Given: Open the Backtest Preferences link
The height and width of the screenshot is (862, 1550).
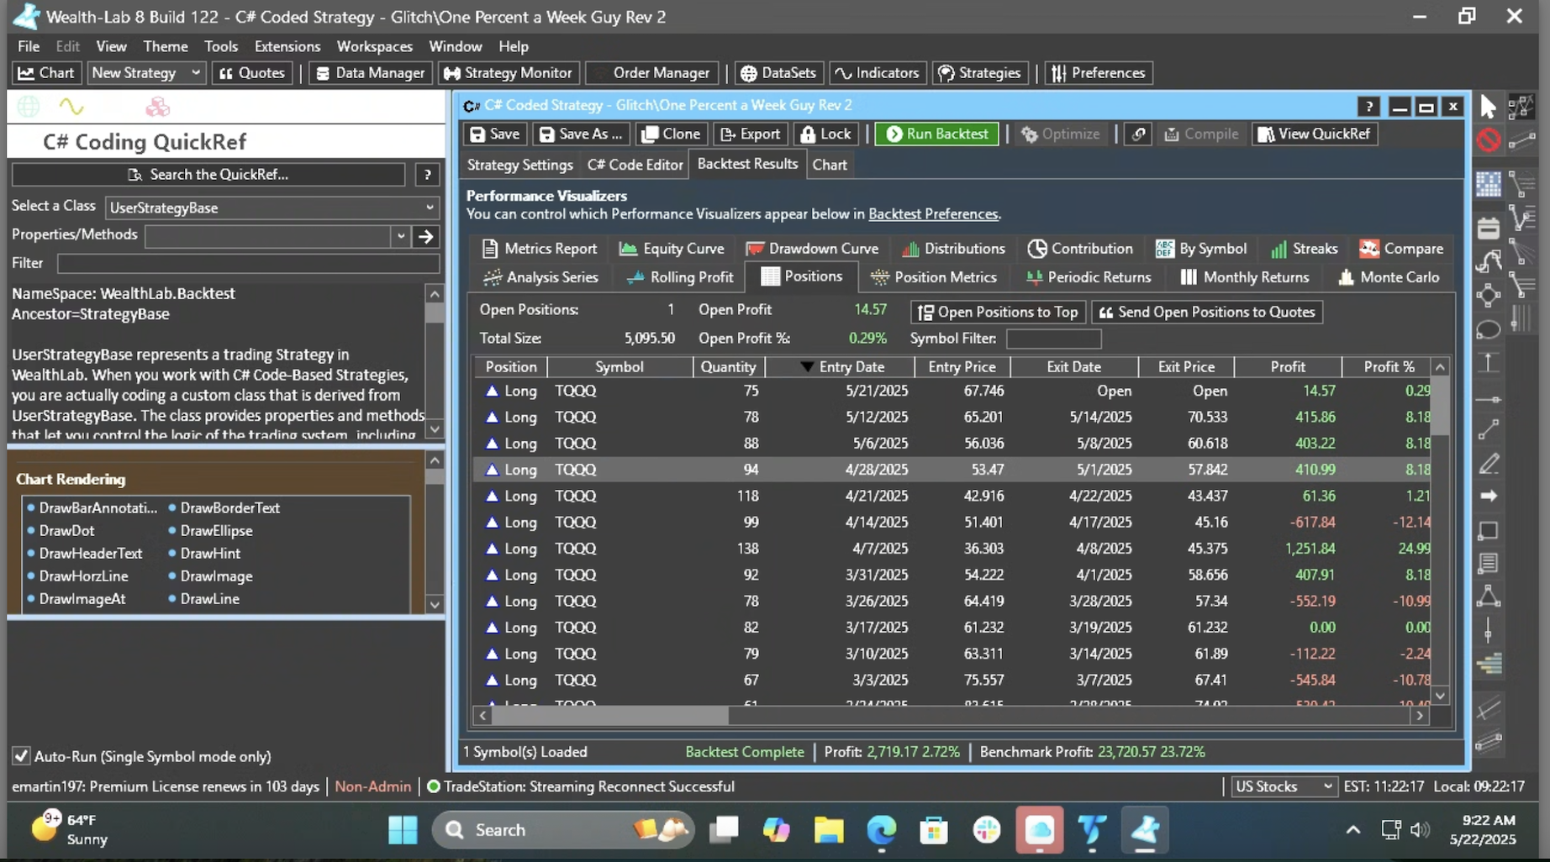Looking at the screenshot, I should [x=933, y=214].
